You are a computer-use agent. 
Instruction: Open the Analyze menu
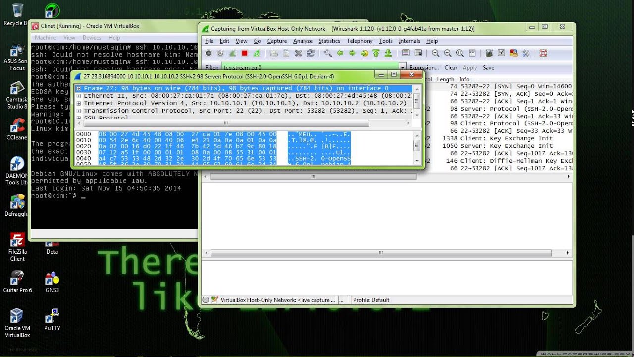(x=303, y=41)
